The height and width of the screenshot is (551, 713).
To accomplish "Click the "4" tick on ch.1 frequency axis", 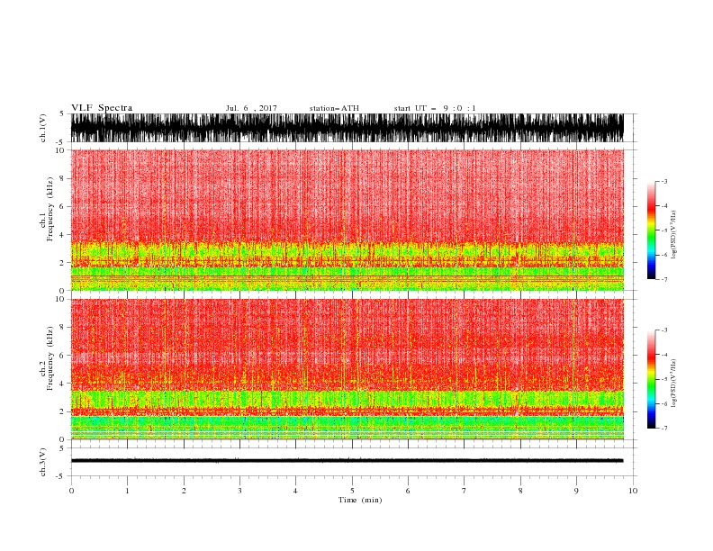I will (62, 235).
